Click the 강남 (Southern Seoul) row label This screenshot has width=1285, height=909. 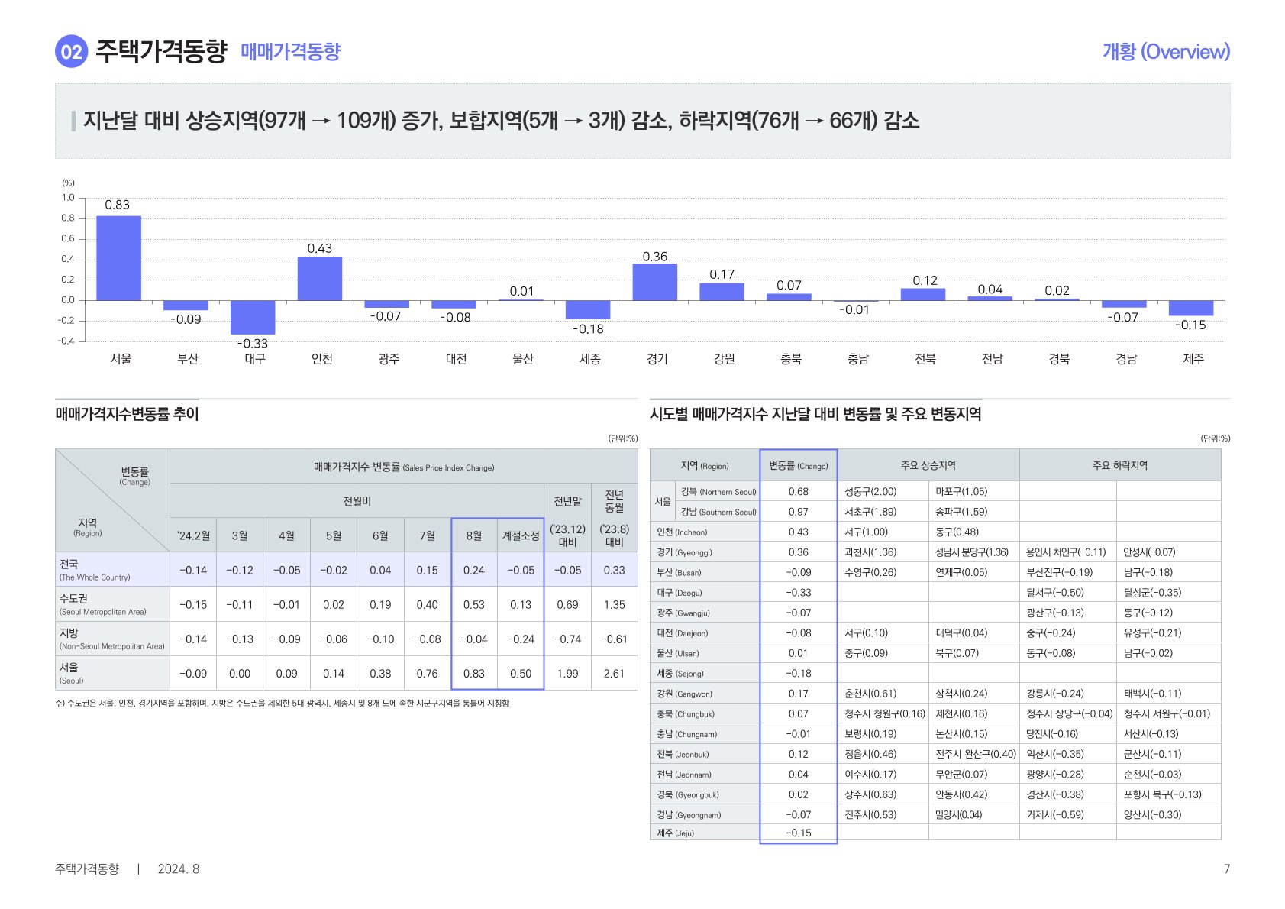(x=718, y=512)
